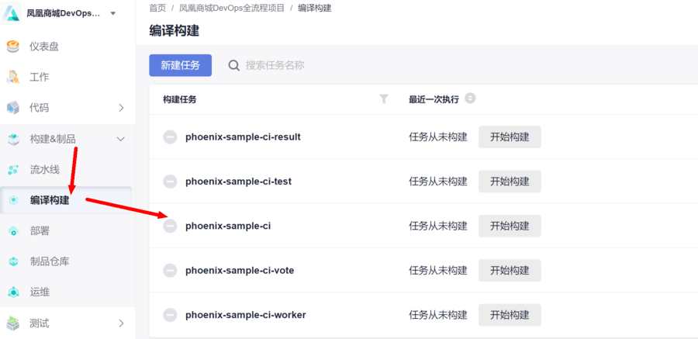Click status icon beside phoenix-sample-ci-result

coord(170,137)
